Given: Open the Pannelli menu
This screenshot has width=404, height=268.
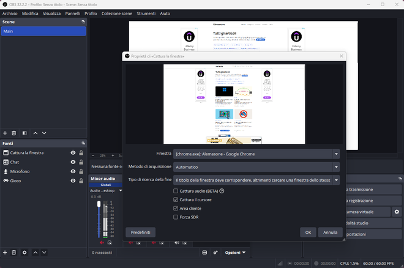Looking at the screenshot, I should click(x=72, y=13).
